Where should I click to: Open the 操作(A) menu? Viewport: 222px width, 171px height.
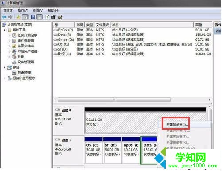[x=23, y=11]
